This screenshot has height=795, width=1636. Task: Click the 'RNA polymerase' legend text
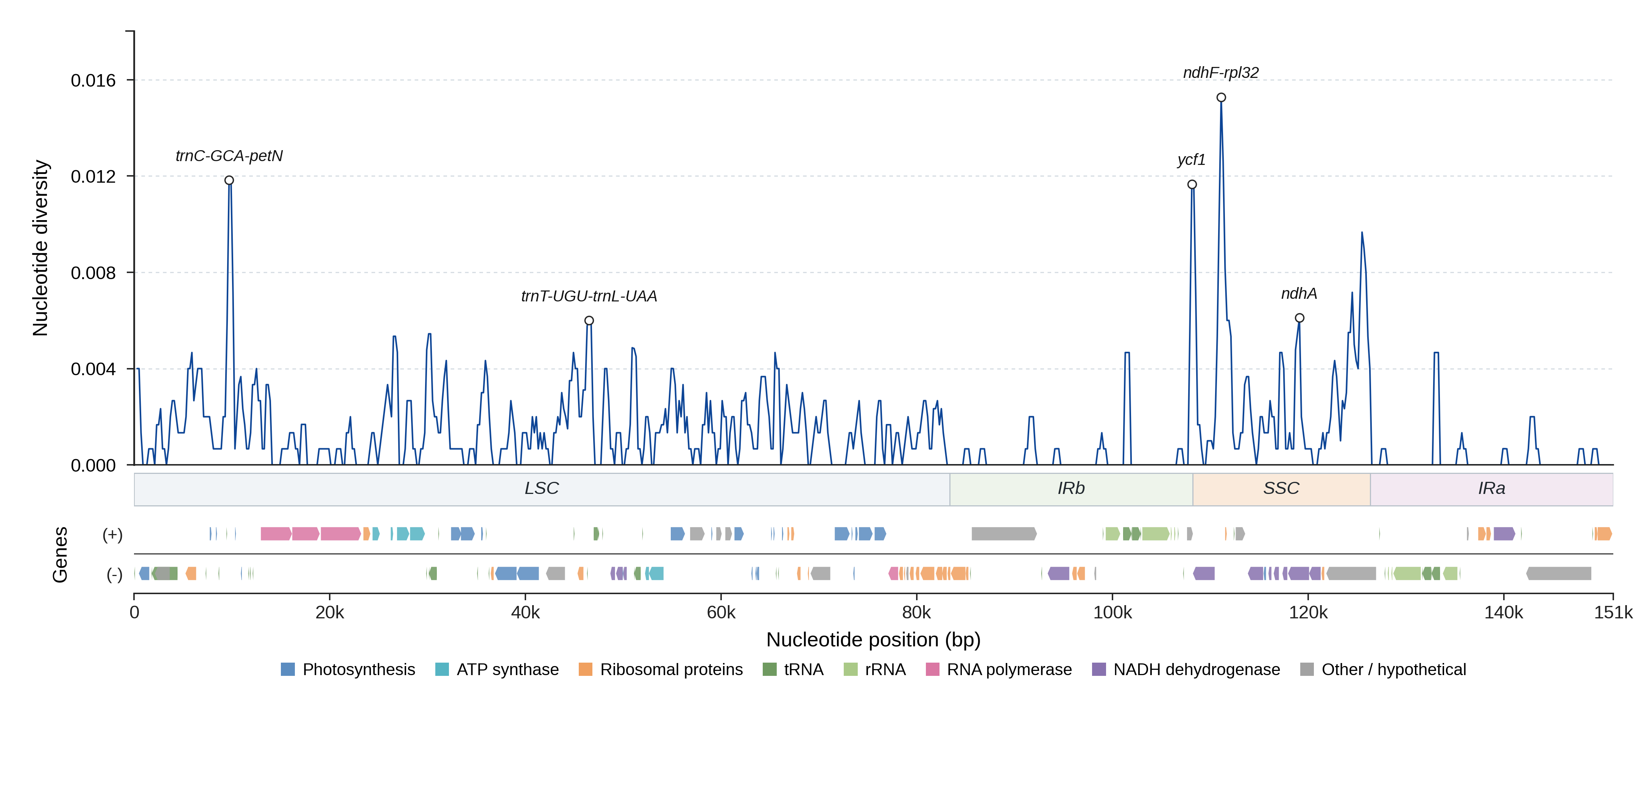pos(1009,670)
